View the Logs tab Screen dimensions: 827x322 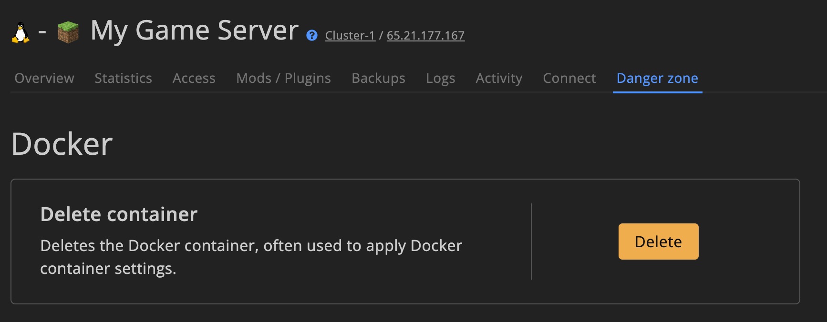[x=440, y=78]
